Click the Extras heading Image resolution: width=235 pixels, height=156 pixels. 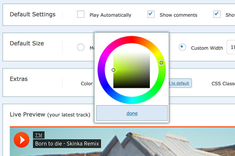coord(19,79)
